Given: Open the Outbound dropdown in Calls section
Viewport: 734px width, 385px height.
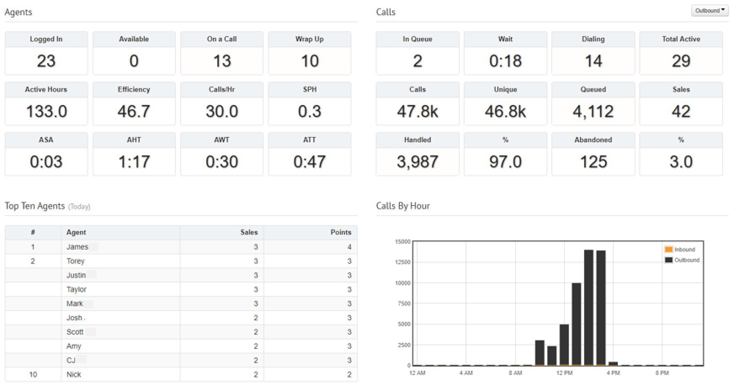Looking at the screenshot, I should [709, 11].
